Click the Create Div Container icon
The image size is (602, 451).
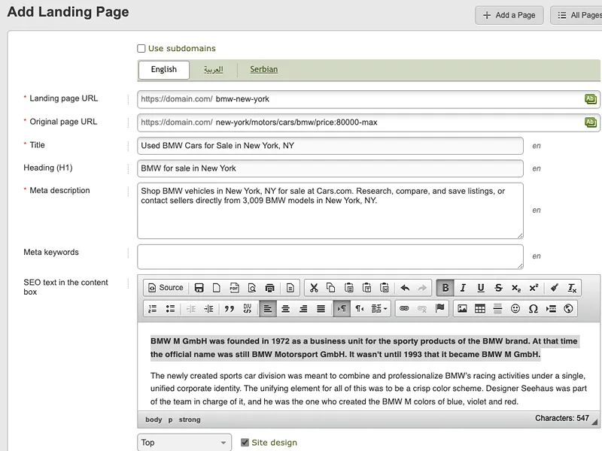coord(248,308)
